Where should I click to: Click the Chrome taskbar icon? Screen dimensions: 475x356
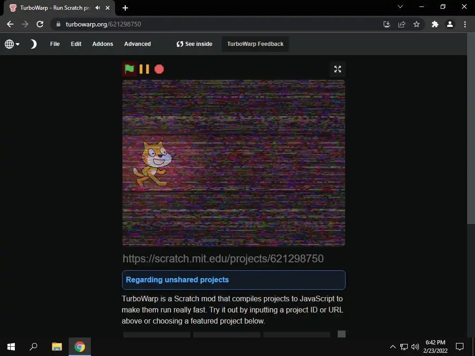click(x=80, y=347)
